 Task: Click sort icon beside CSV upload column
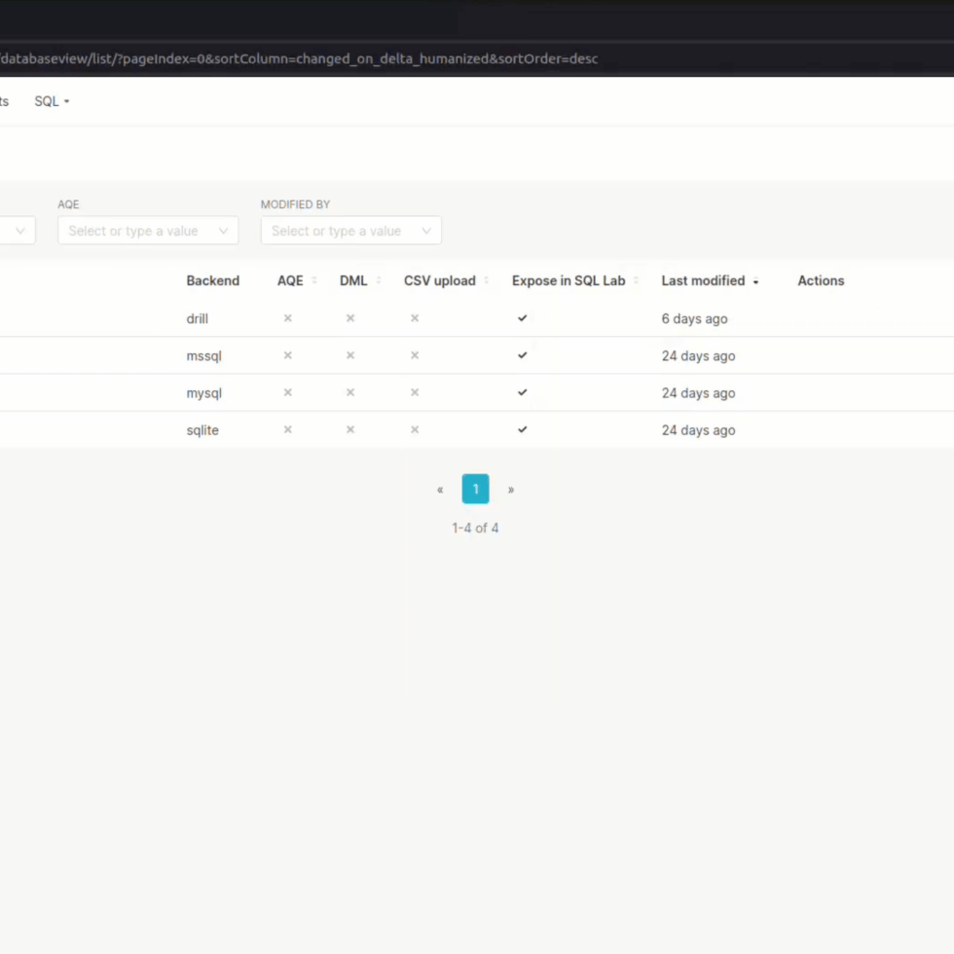pyautogui.click(x=486, y=280)
